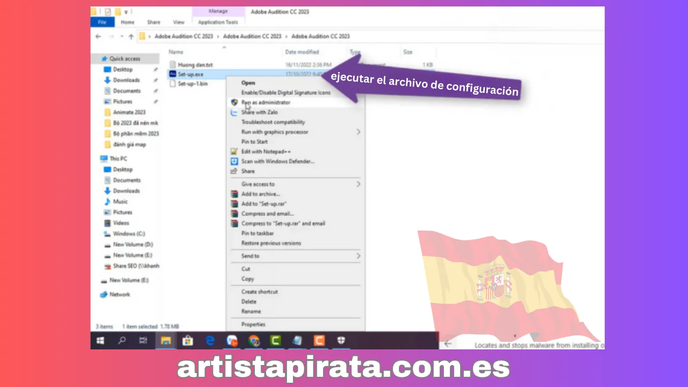Open the Animate 2023 folder
This screenshot has width=688, height=387.
[129, 112]
